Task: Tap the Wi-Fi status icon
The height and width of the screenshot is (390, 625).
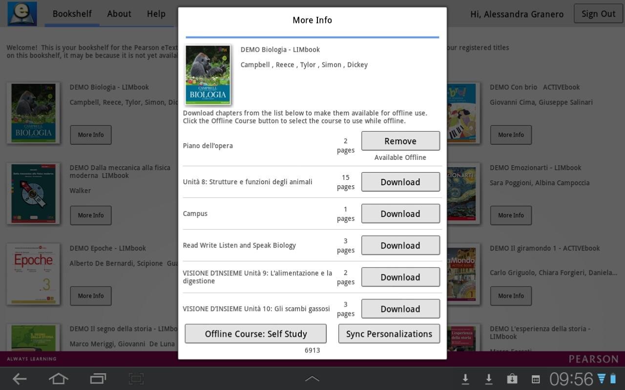Action: click(602, 379)
